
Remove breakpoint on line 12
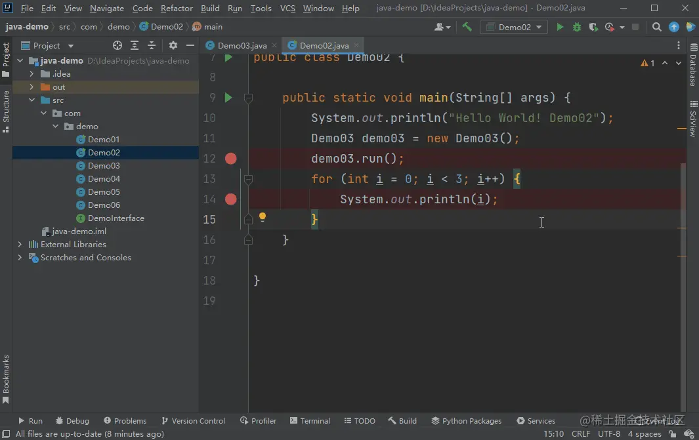tap(230, 159)
